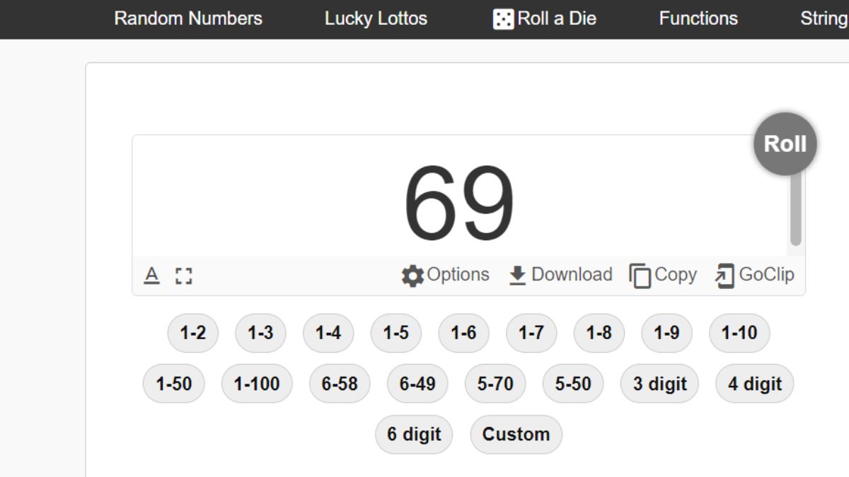Pick the 5-50 lotto preset
Image resolution: width=849 pixels, height=477 pixels.
(x=573, y=384)
